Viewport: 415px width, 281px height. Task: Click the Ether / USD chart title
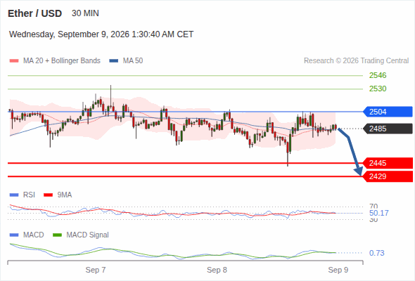pos(34,13)
